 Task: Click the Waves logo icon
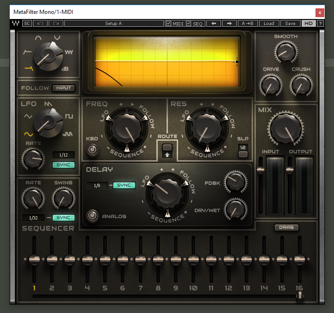(x=16, y=23)
